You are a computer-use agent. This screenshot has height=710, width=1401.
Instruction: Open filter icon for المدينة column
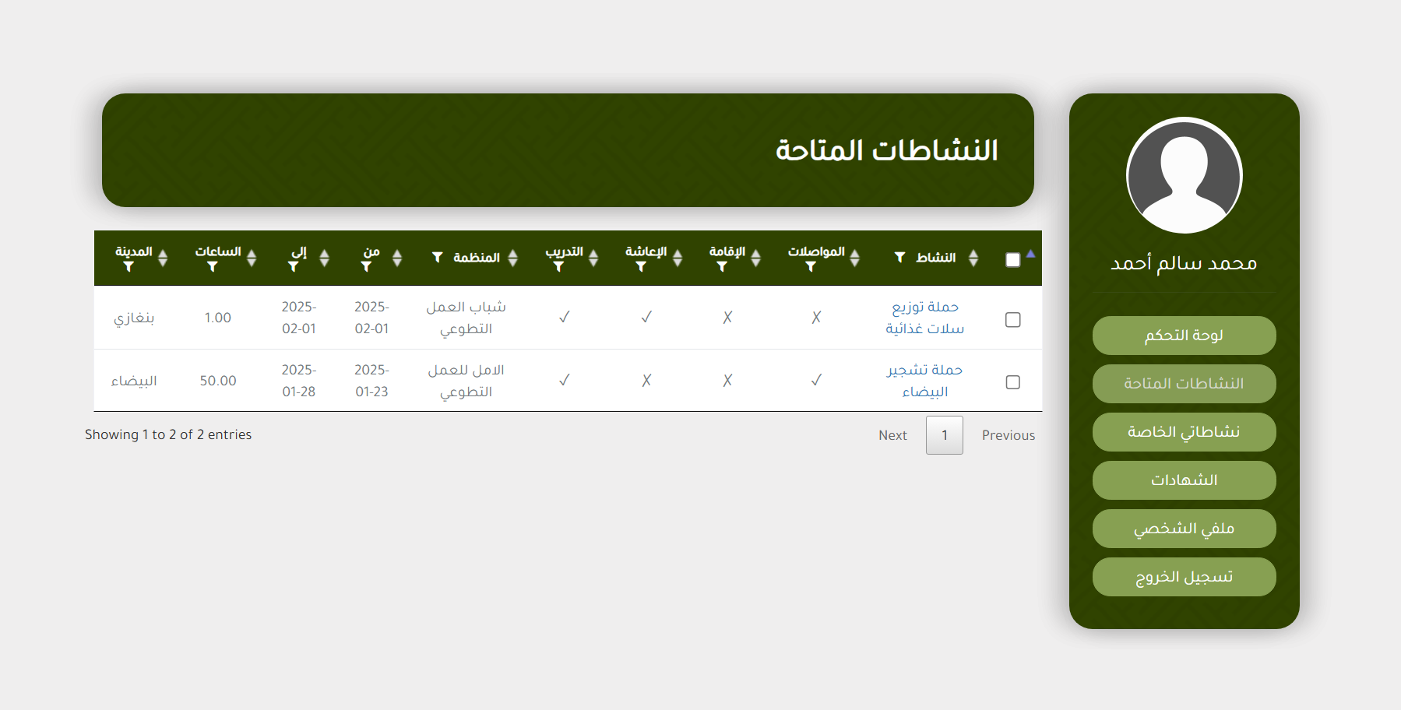(128, 267)
